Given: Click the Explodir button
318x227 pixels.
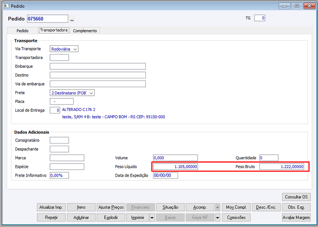Looking at the screenshot, I should click(111, 218).
